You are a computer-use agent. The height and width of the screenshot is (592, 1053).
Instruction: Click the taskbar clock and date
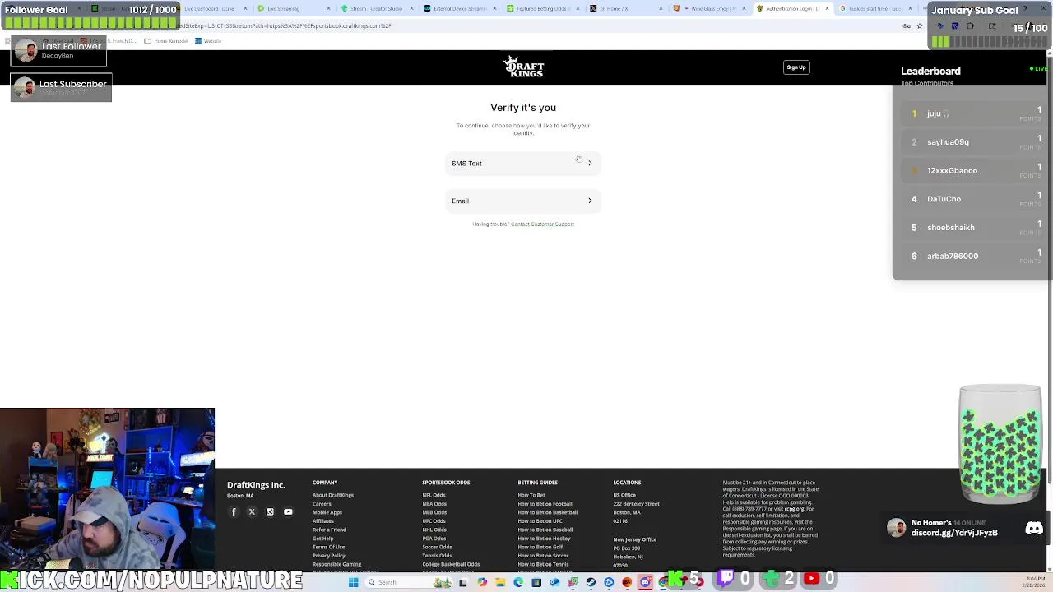coord(1036,582)
